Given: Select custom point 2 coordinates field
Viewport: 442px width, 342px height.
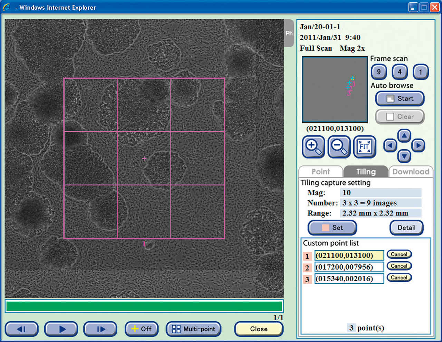Looking at the screenshot, I should 349,267.
